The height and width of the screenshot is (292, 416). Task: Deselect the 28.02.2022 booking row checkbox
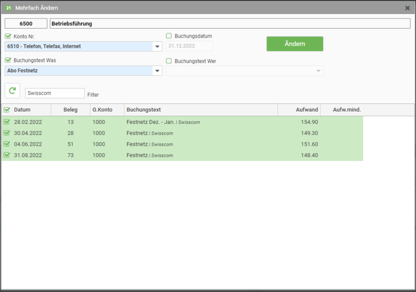(x=7, y=122)
